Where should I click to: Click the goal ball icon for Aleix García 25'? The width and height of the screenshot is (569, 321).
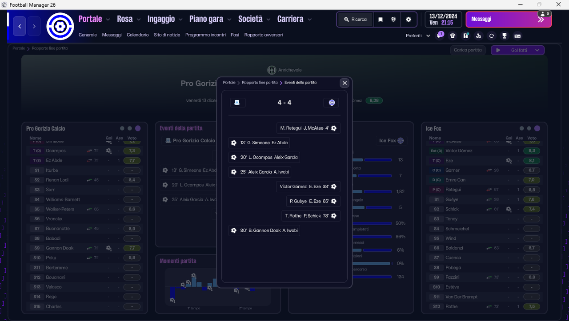click(234, 172)
